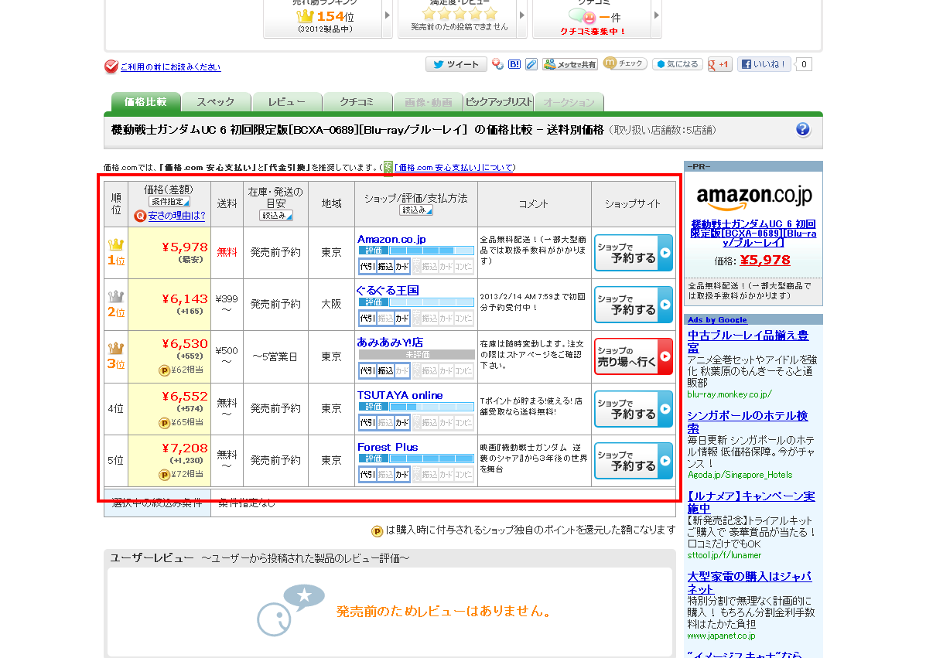Click the Twitter ツイート button

coord(456,64)
